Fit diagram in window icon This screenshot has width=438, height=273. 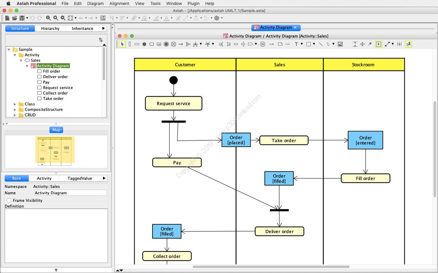point(70,18)
